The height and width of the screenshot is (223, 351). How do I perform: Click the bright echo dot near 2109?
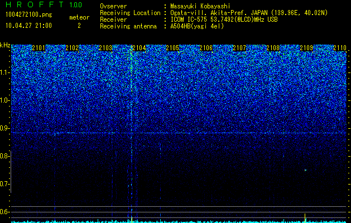tap(305, 170)
